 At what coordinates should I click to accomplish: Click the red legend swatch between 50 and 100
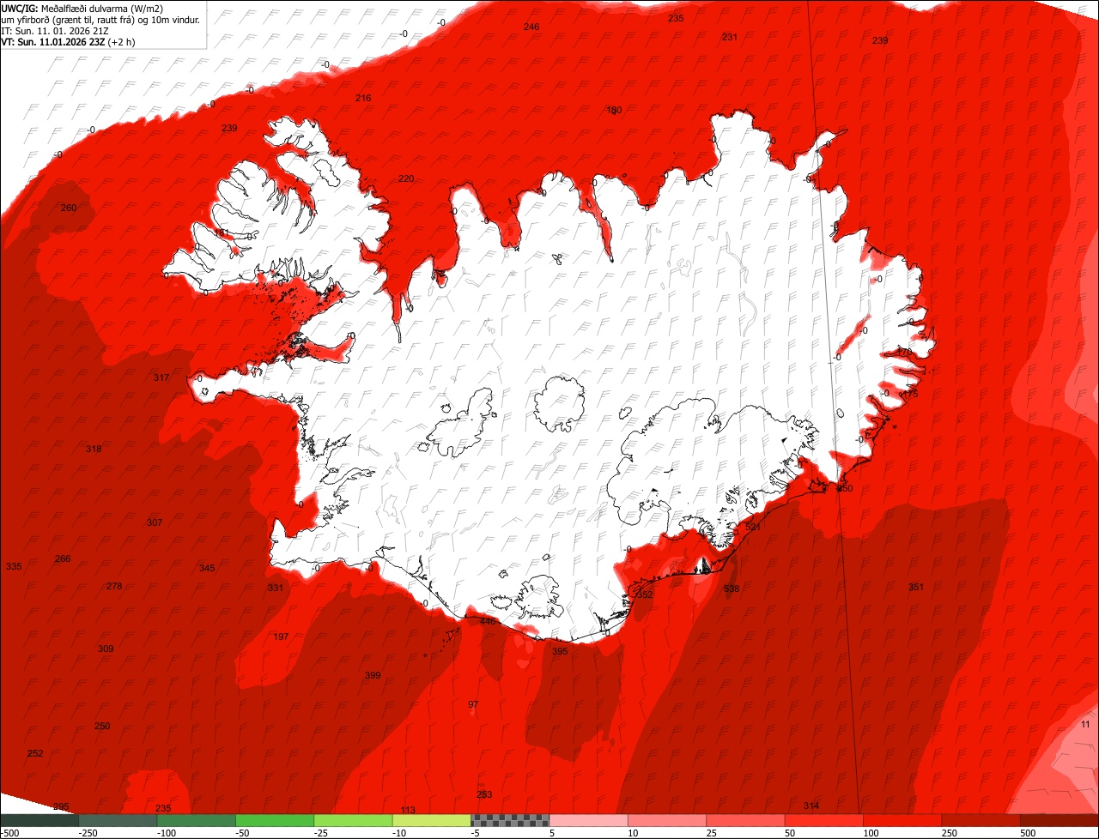[x=824, y=820]
